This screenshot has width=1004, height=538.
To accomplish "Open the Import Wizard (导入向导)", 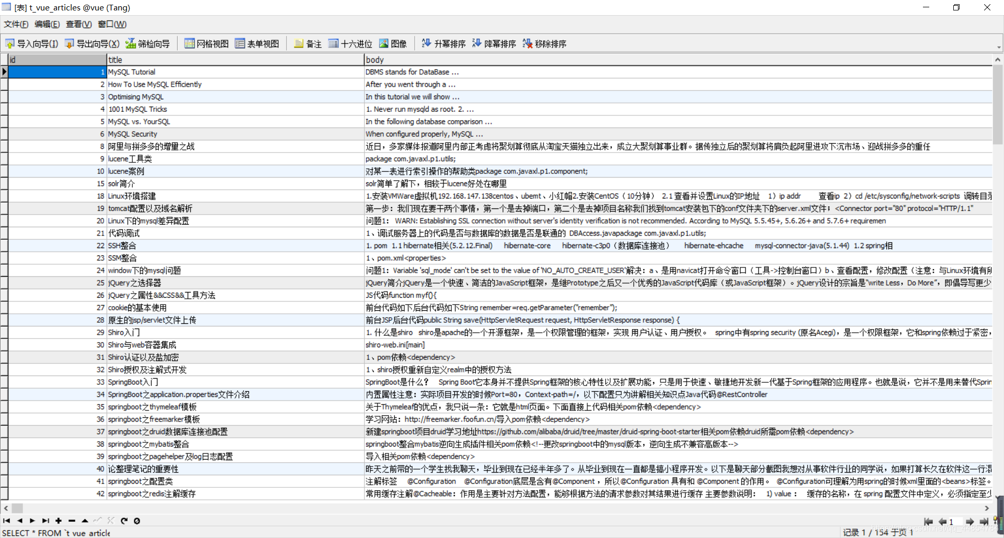I will [31, 44].
